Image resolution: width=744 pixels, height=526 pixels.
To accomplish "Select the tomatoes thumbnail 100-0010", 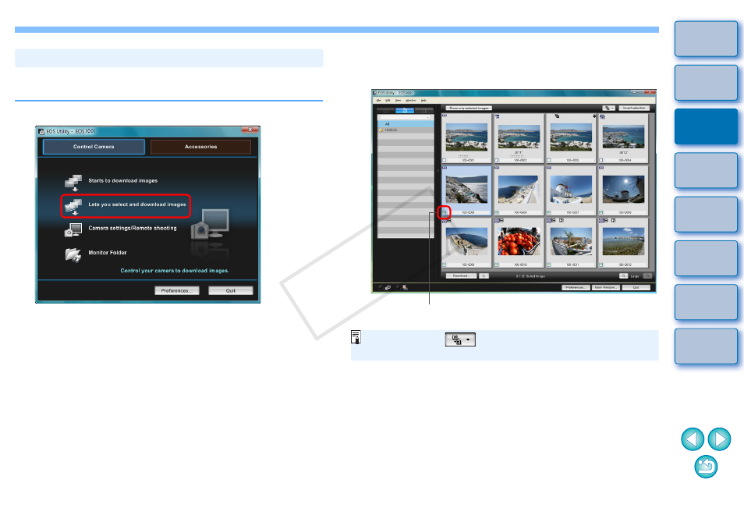I will coord(519,241).
